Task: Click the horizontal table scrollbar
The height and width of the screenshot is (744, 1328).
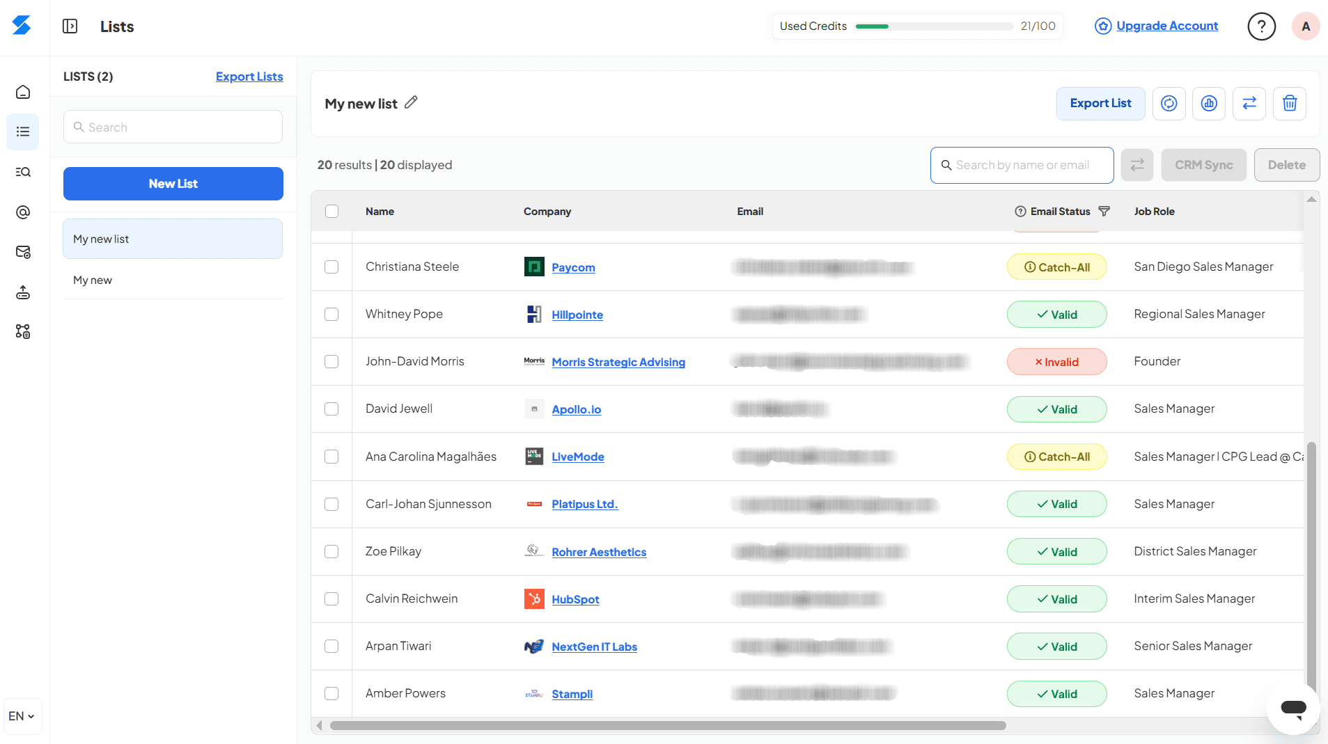Action: click(667, 726)
